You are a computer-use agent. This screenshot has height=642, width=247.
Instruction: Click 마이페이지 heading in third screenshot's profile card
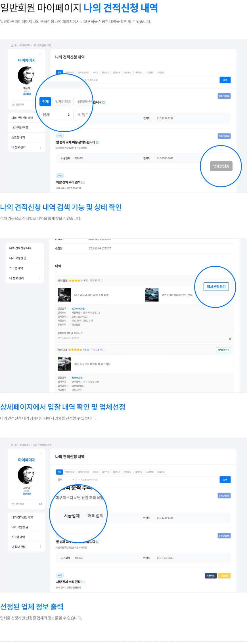pos(27,460)
